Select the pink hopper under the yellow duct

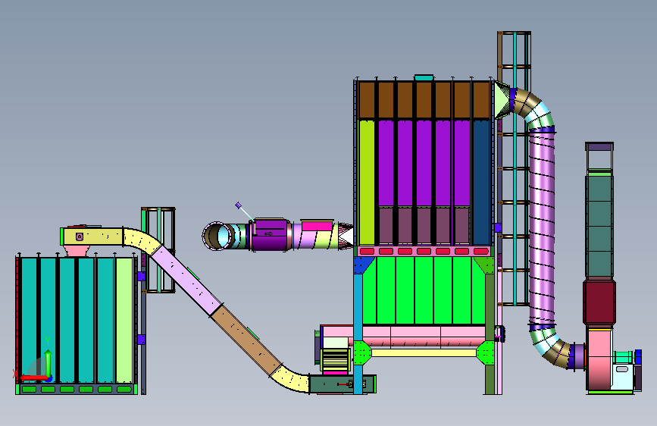point(77,251)
